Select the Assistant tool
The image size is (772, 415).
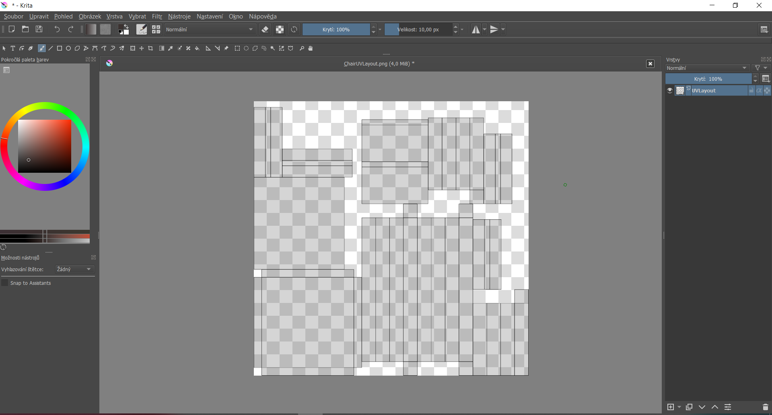pos(208,48)
